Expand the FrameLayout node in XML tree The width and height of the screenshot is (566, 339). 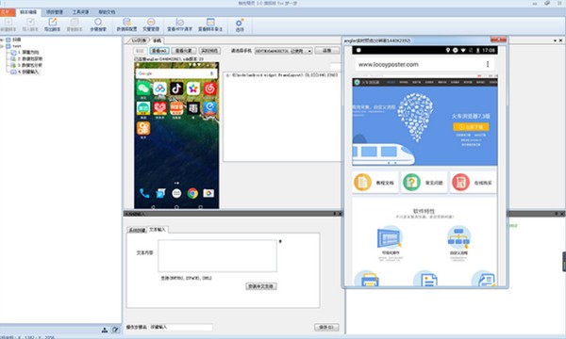tap(227, 75)
